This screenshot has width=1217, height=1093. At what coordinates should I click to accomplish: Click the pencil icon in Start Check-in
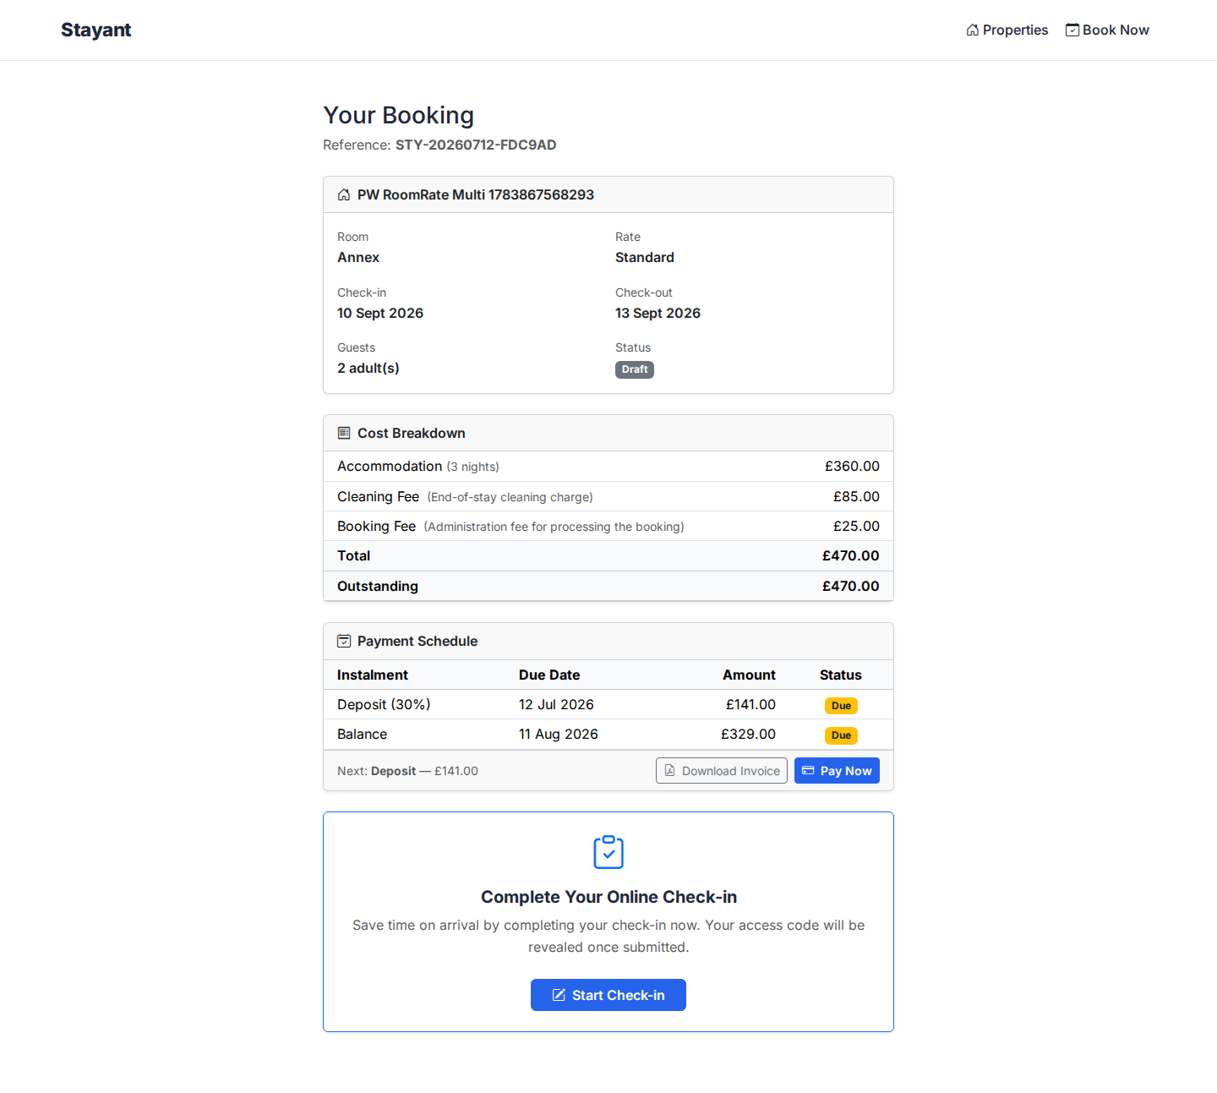click(559, 995)
